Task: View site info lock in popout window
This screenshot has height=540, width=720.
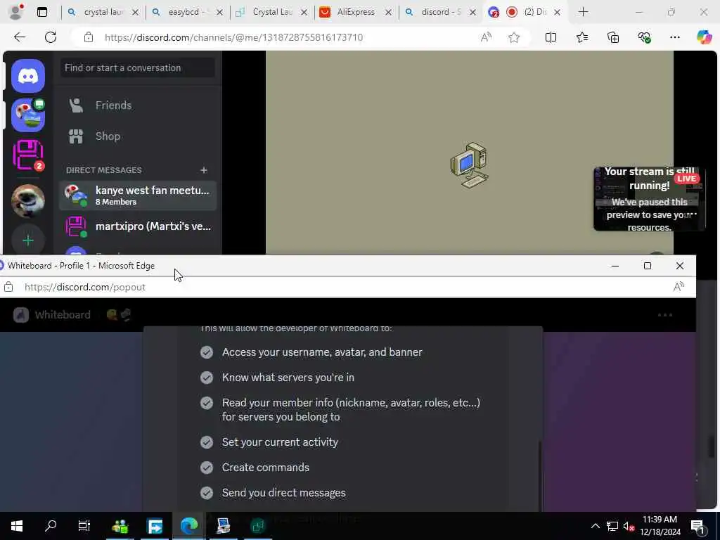Action: tap(8, 288)
